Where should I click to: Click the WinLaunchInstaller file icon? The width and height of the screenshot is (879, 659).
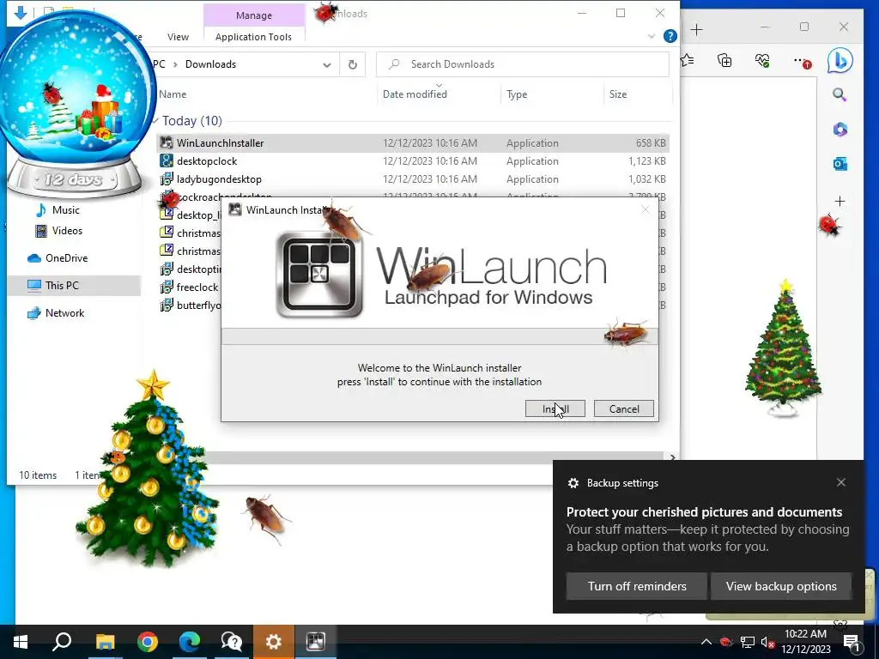(x=167, y=143)
